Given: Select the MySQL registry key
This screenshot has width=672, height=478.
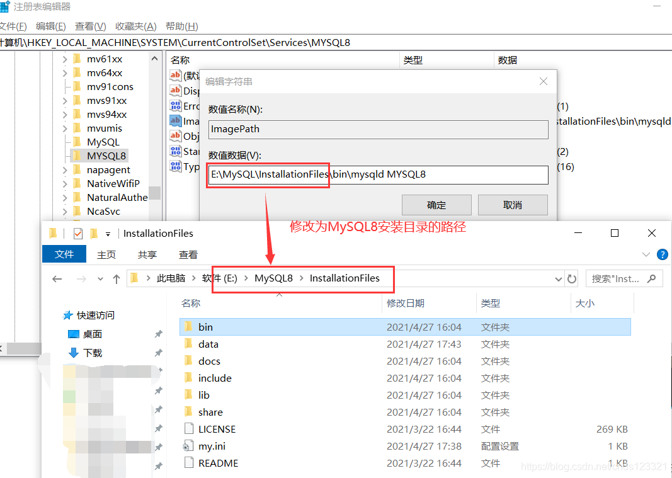Looking at the screenshot, I should [x=103, y=142].
